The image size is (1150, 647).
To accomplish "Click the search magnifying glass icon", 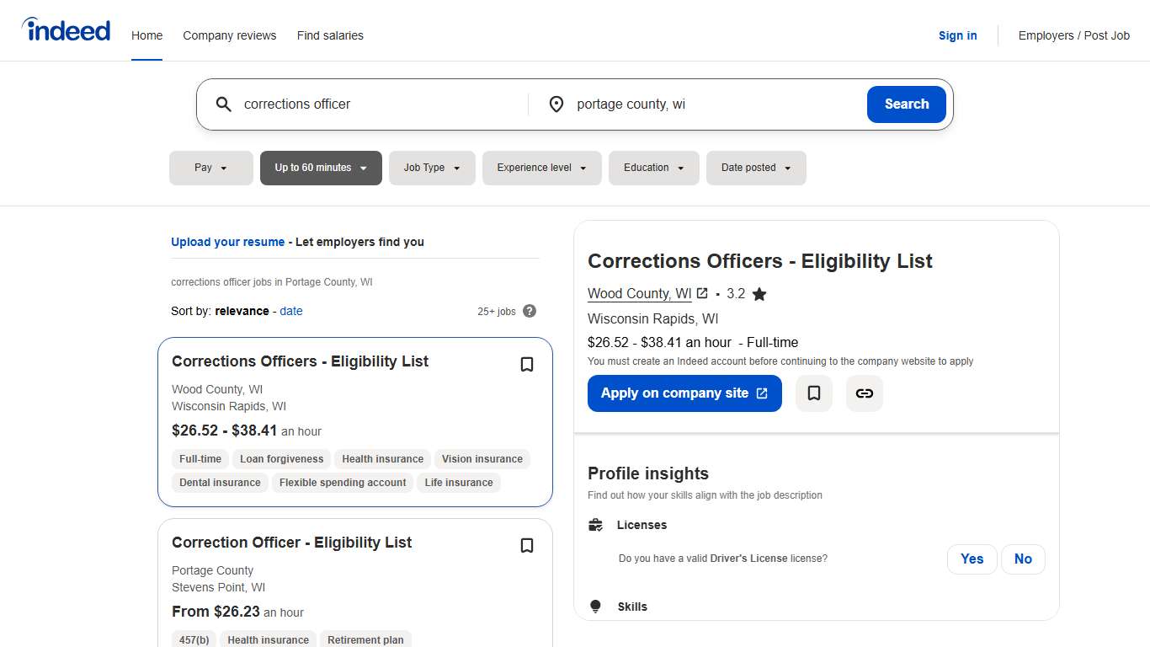I will (223, 104).
